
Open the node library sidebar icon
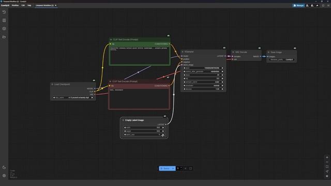pyautogui.click(x=4, y=20)
